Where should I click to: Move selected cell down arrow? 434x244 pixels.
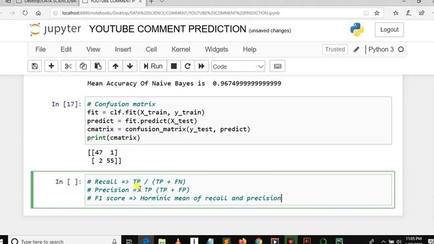(130, 66)
